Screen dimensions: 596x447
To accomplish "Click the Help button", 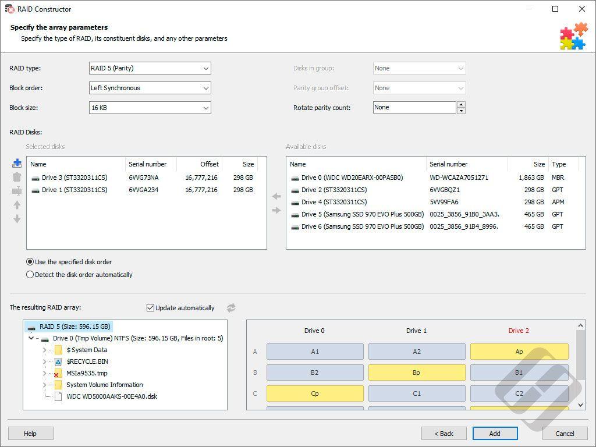I will [x=30, y=433].
